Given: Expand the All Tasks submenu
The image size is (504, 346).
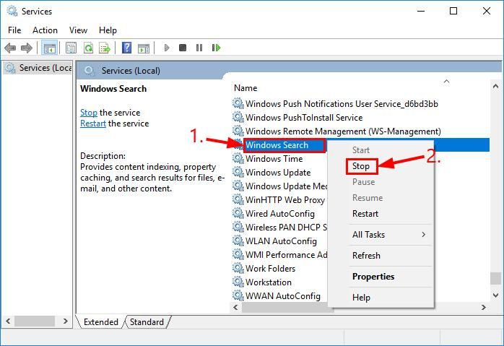Looking at the screenshot, I should pyautogui.click(x=388, y=235).
